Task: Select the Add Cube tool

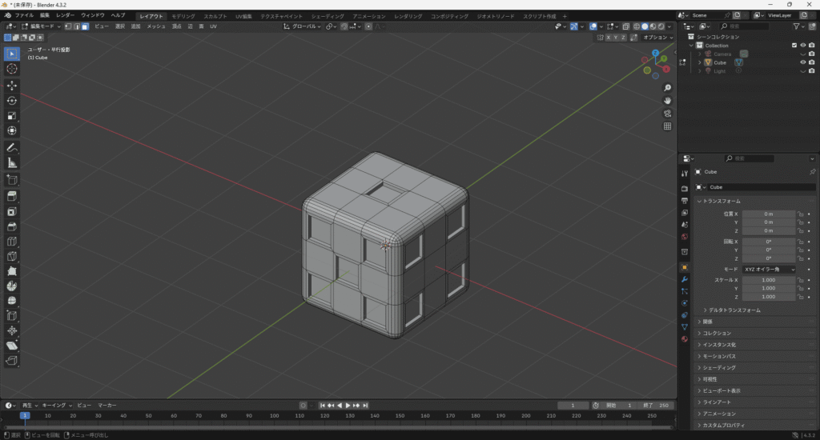Action: tap(11, 180)
